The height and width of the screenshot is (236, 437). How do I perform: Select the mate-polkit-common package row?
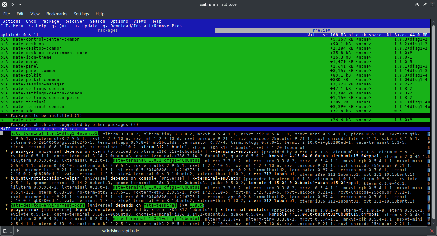[215, 80]
